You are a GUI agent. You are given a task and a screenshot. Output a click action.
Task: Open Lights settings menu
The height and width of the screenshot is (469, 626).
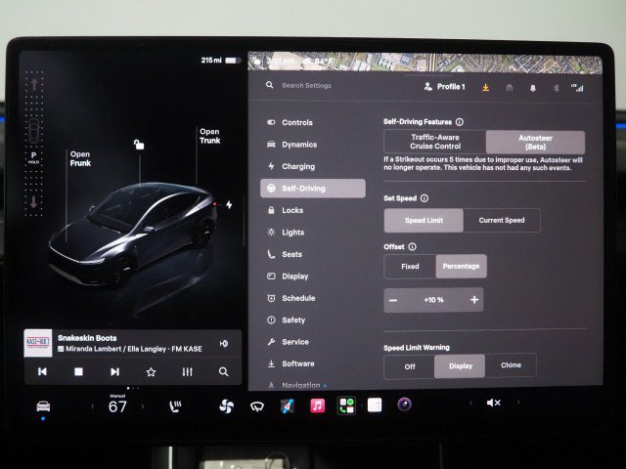pyautogui.click(x=313, y=233)
